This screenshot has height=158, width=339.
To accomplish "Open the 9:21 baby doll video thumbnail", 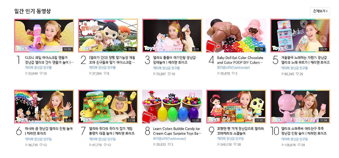I will [172, 35].
